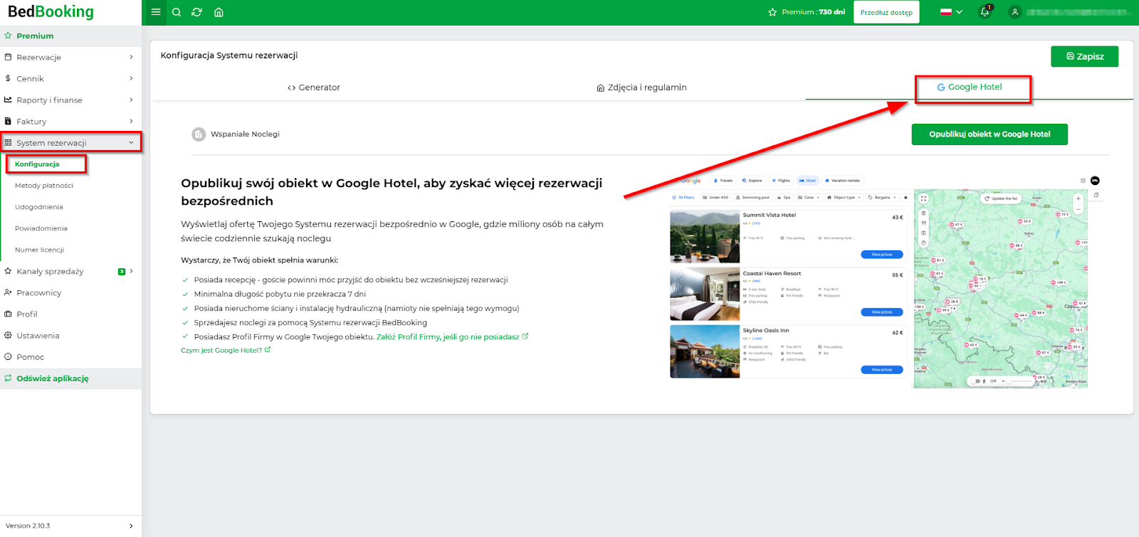Expand the language selector chevron
Viewport: 1139px width, 537px height.
point(959,12)
